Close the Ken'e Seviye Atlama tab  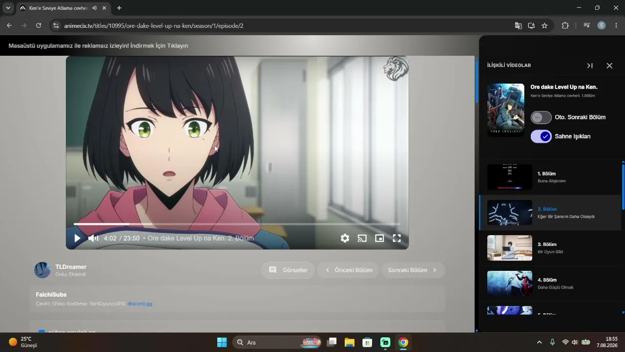tap(104, 8)
